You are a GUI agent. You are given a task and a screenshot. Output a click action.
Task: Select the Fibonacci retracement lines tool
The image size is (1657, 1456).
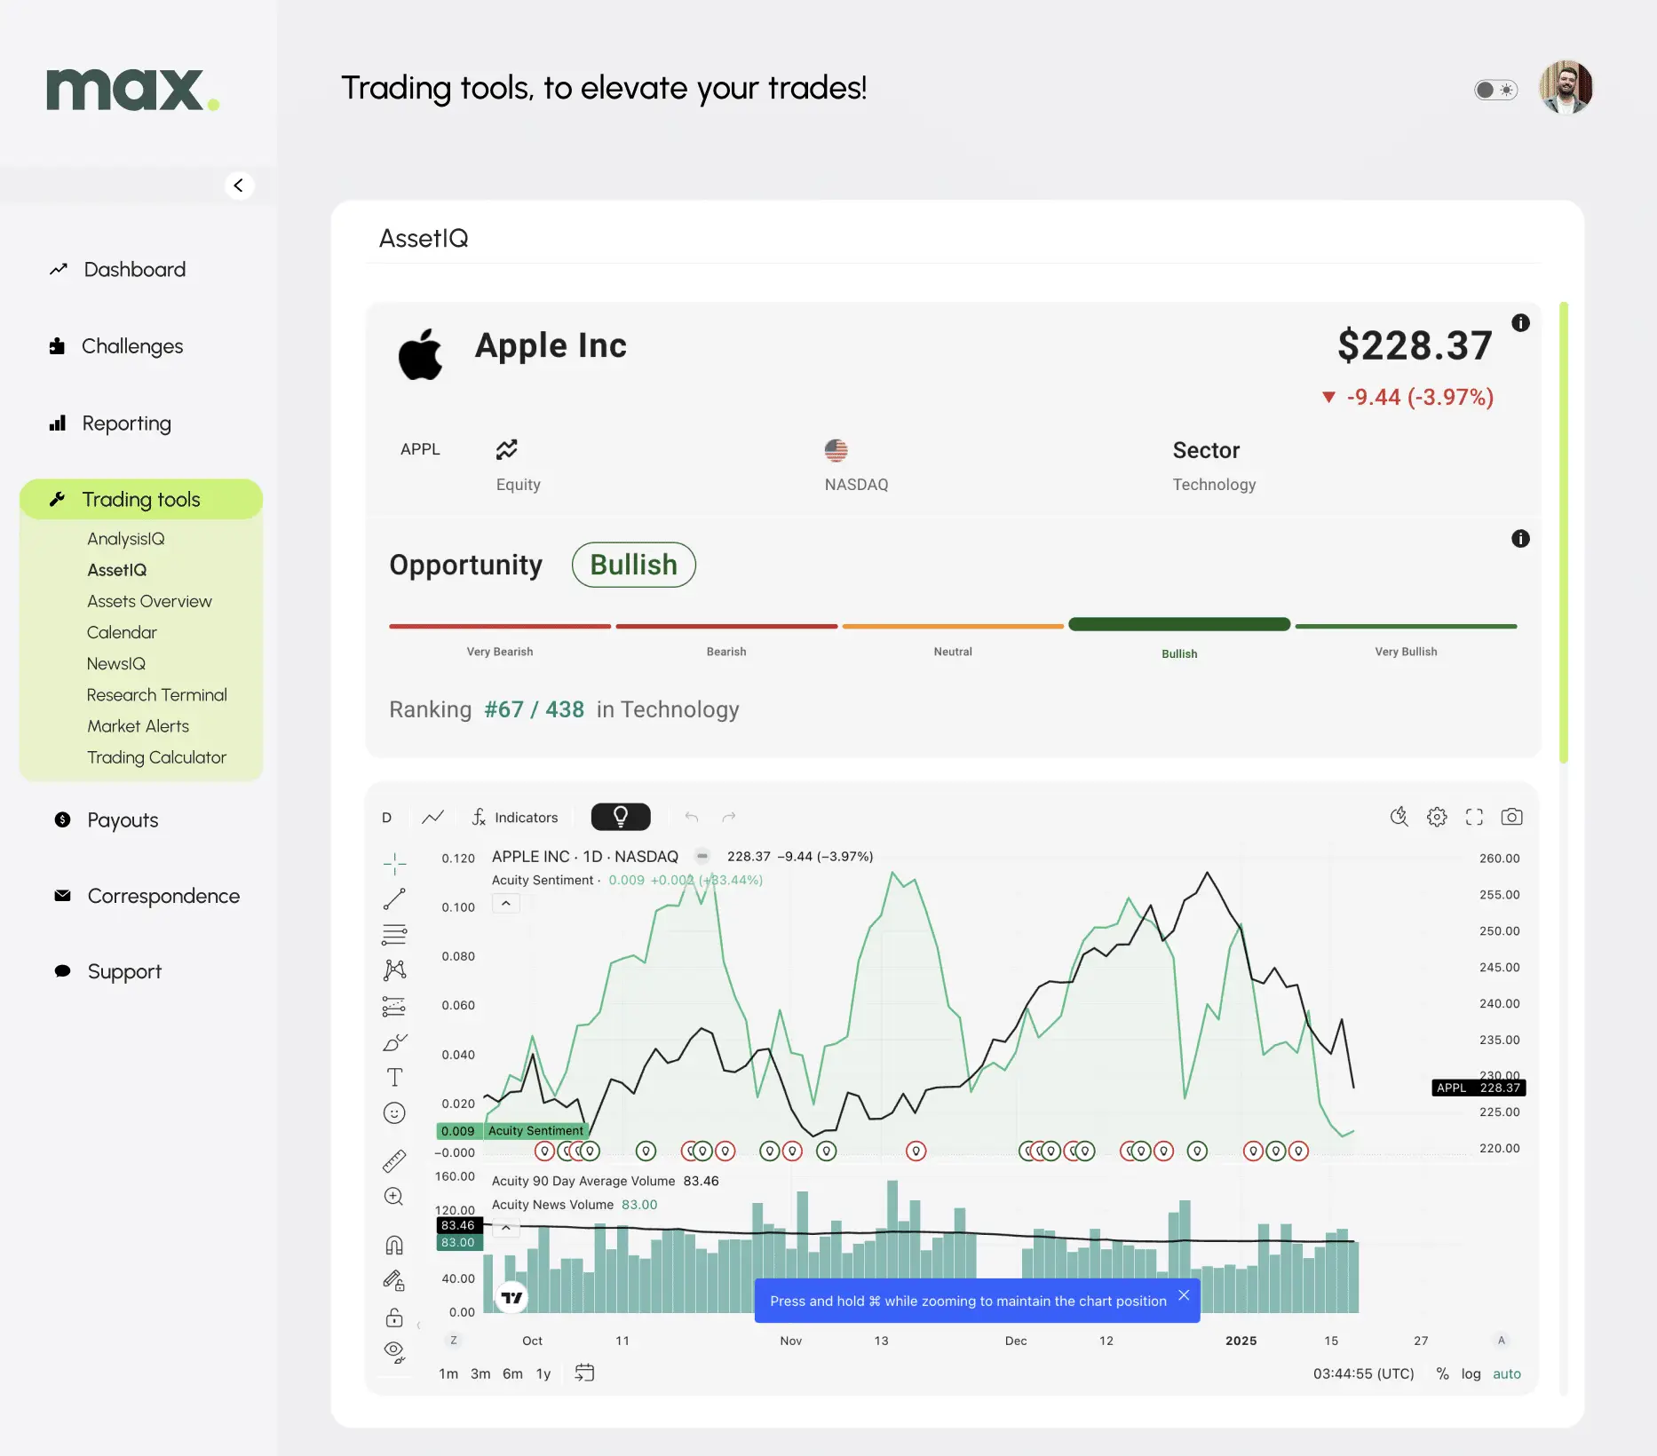coord(394,934)
